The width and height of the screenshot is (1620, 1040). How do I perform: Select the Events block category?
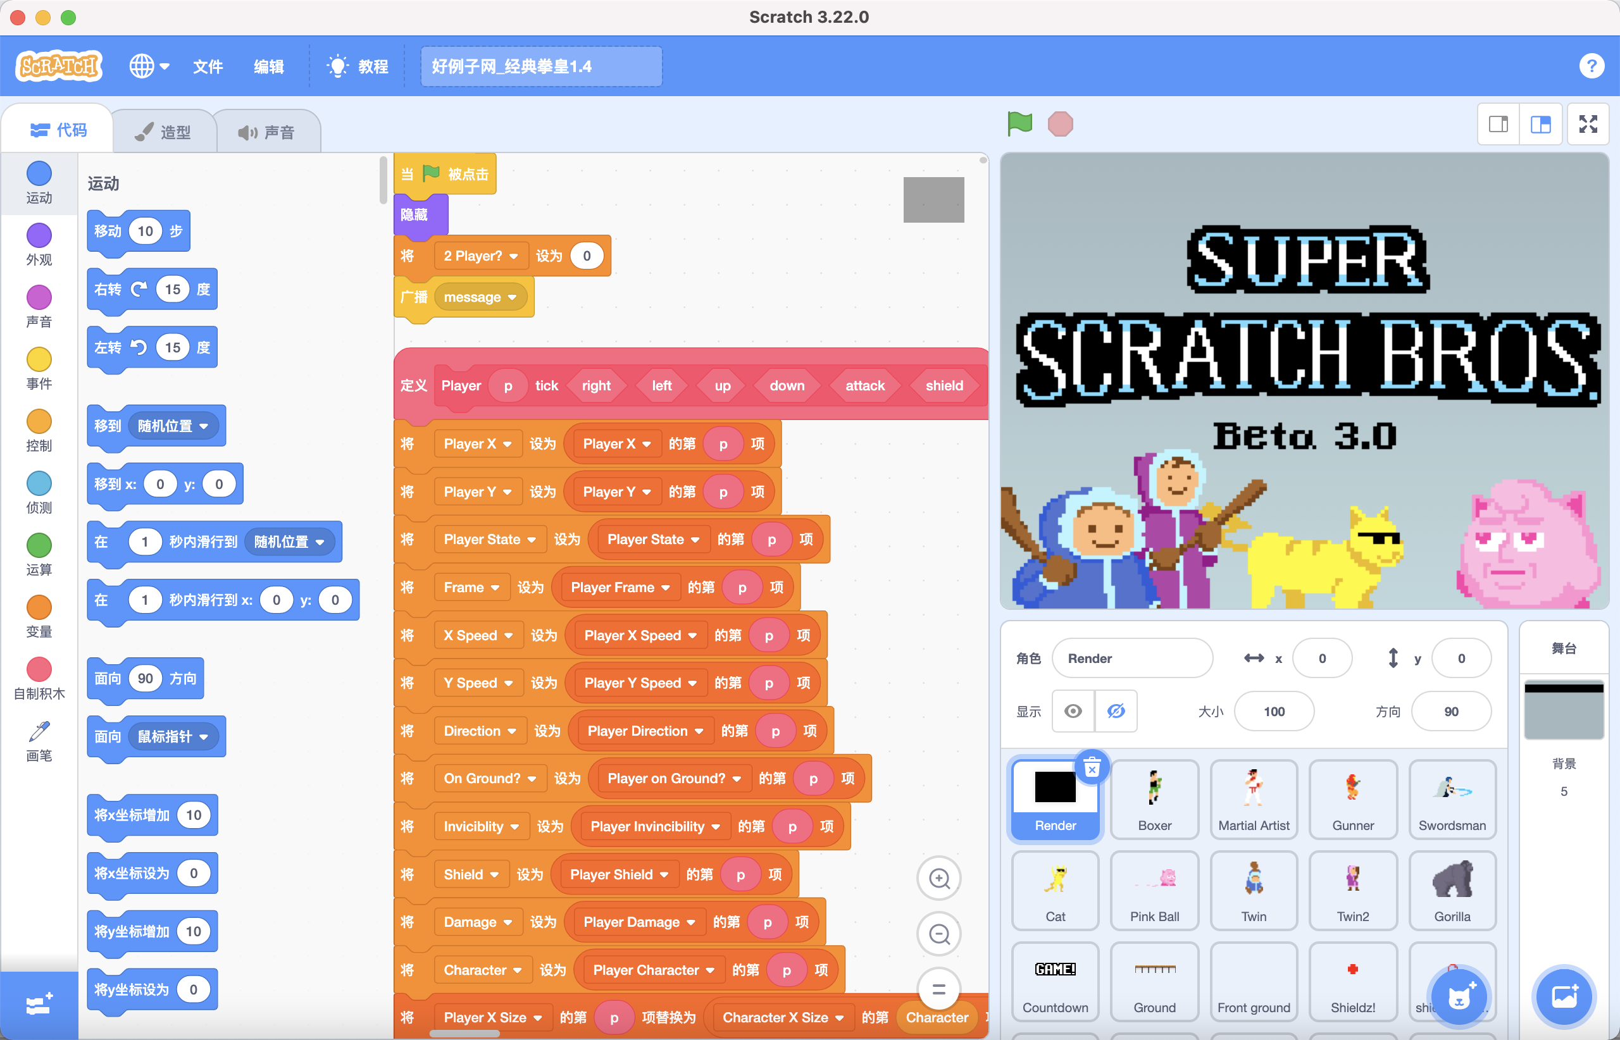(39, 369)
